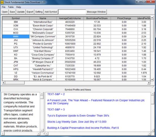Click the "Exxon Mobil Corpo" name cell
Viewport: 156px width, 137px height.
43,26
